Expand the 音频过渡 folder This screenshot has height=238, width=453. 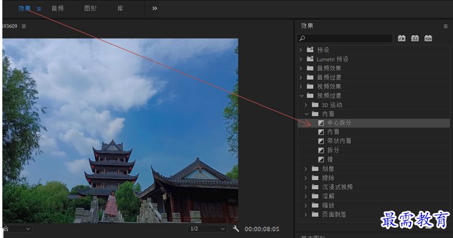pyautogui.click(x=301, y=77)
